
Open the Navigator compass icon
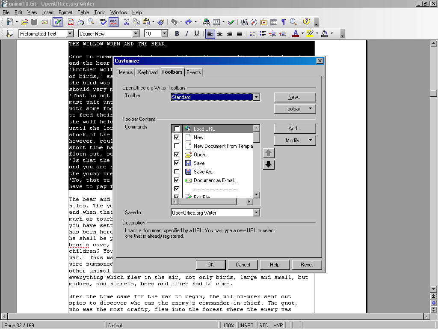(x=254, y=22)
